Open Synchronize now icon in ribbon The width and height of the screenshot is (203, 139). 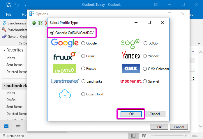pyautogui.click(x=4, y=23)
